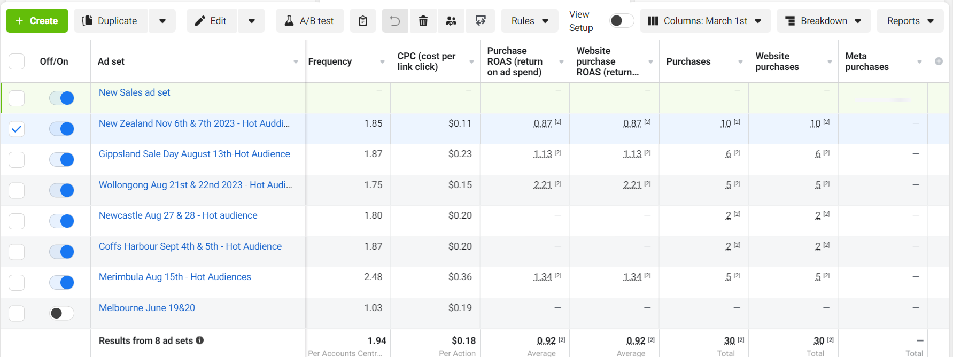The width and height of the screenshot is (953, 357).
Task: Toggle the View Setup switch
Action: pos(622,21)
